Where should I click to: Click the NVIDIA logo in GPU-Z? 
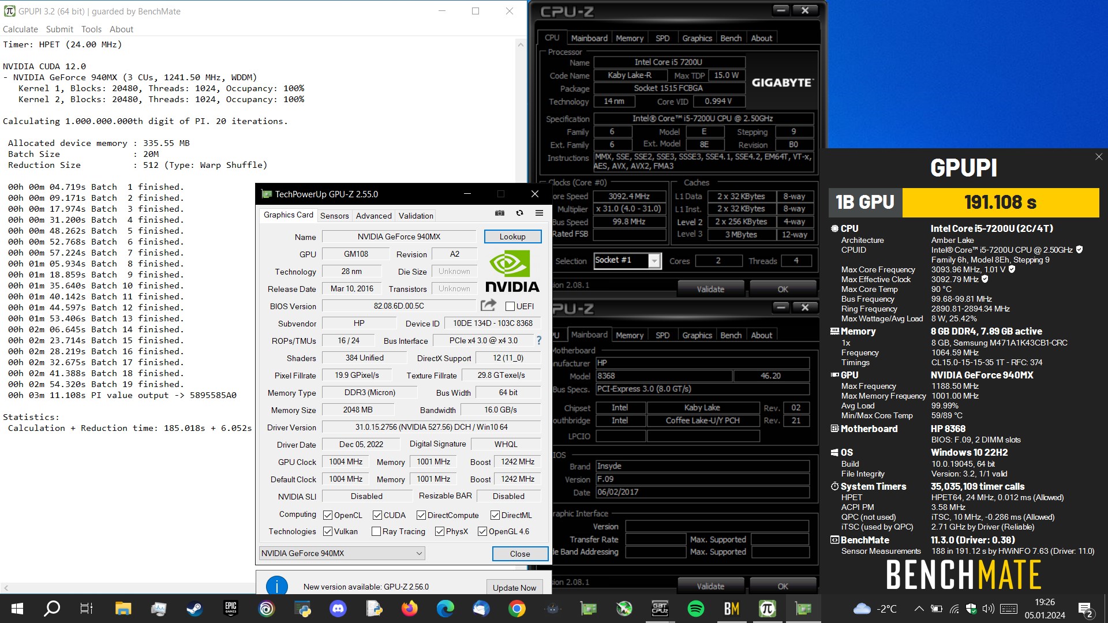512,271
